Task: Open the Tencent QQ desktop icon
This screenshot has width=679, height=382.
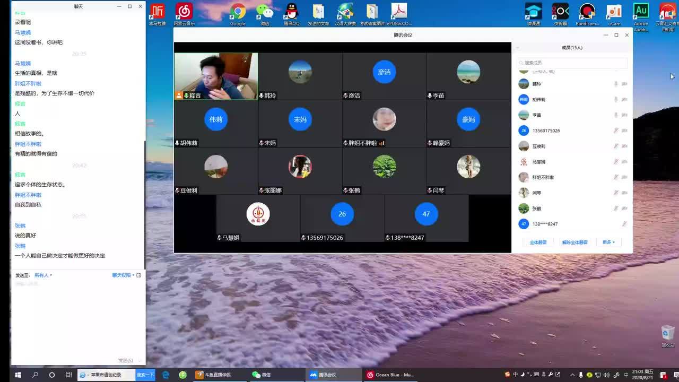Action: coord(291,13)
